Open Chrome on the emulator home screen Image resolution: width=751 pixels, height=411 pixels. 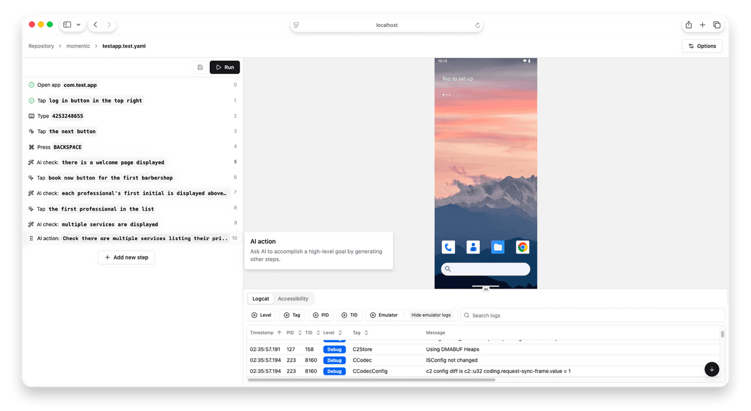coord(523,247)
